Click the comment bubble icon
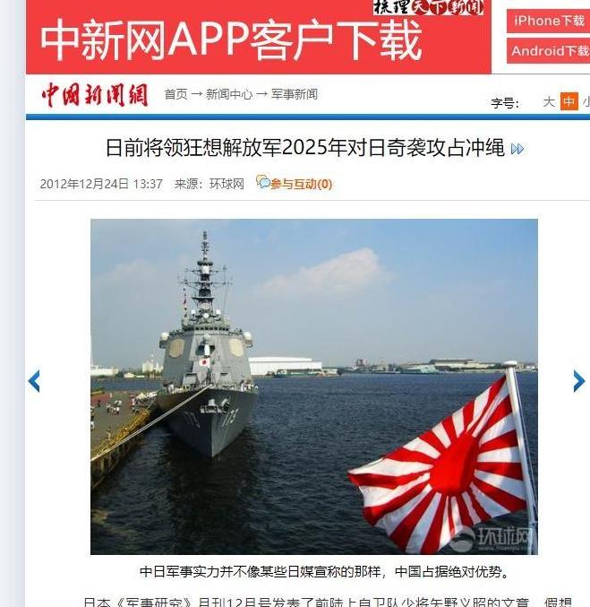 click(263, 181)
